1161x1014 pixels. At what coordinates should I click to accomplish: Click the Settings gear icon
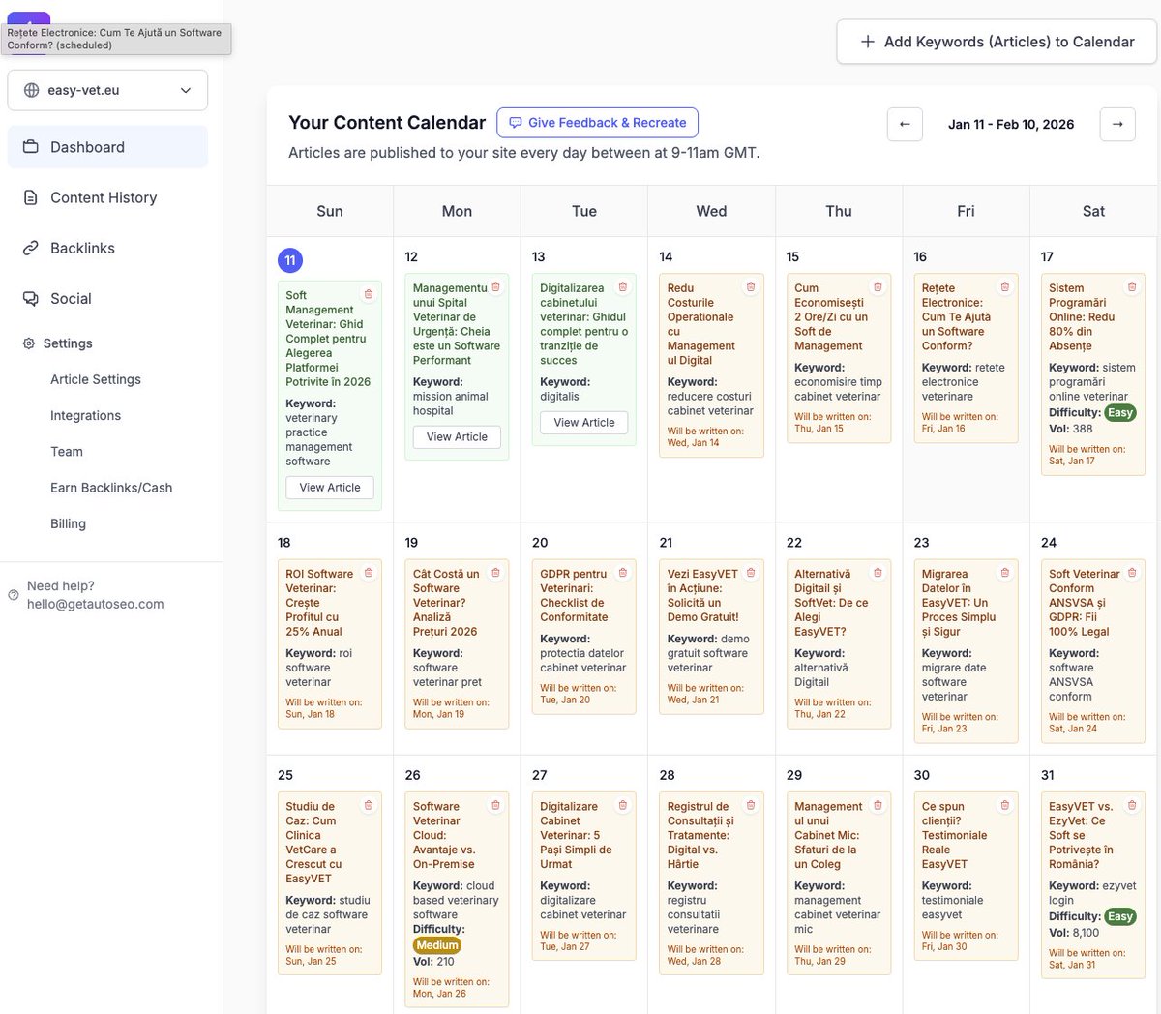point(29,343)
